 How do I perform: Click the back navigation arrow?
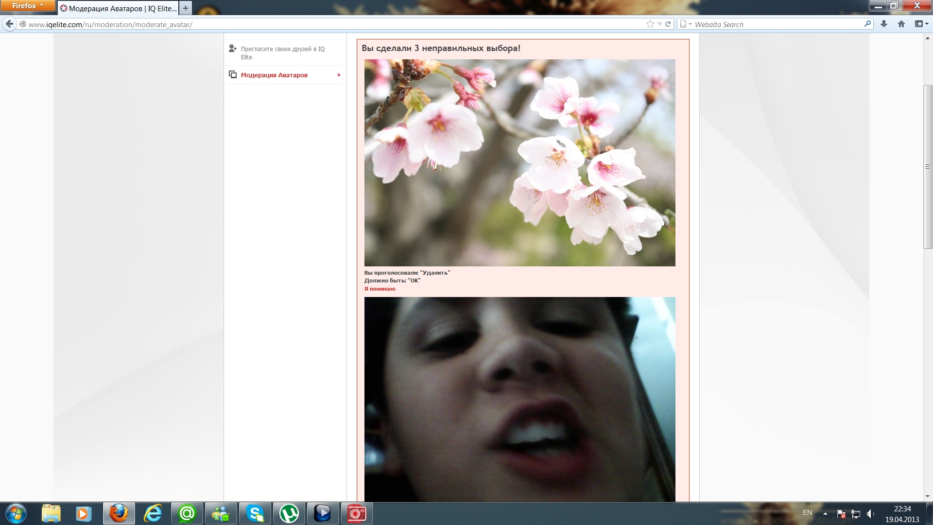[9, 24]
